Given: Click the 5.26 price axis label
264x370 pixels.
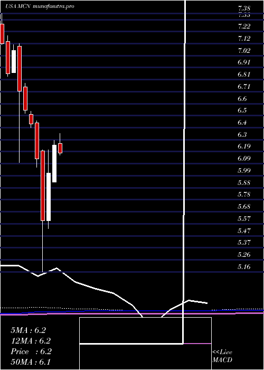Looking at the screenshot, I should 244,255.
